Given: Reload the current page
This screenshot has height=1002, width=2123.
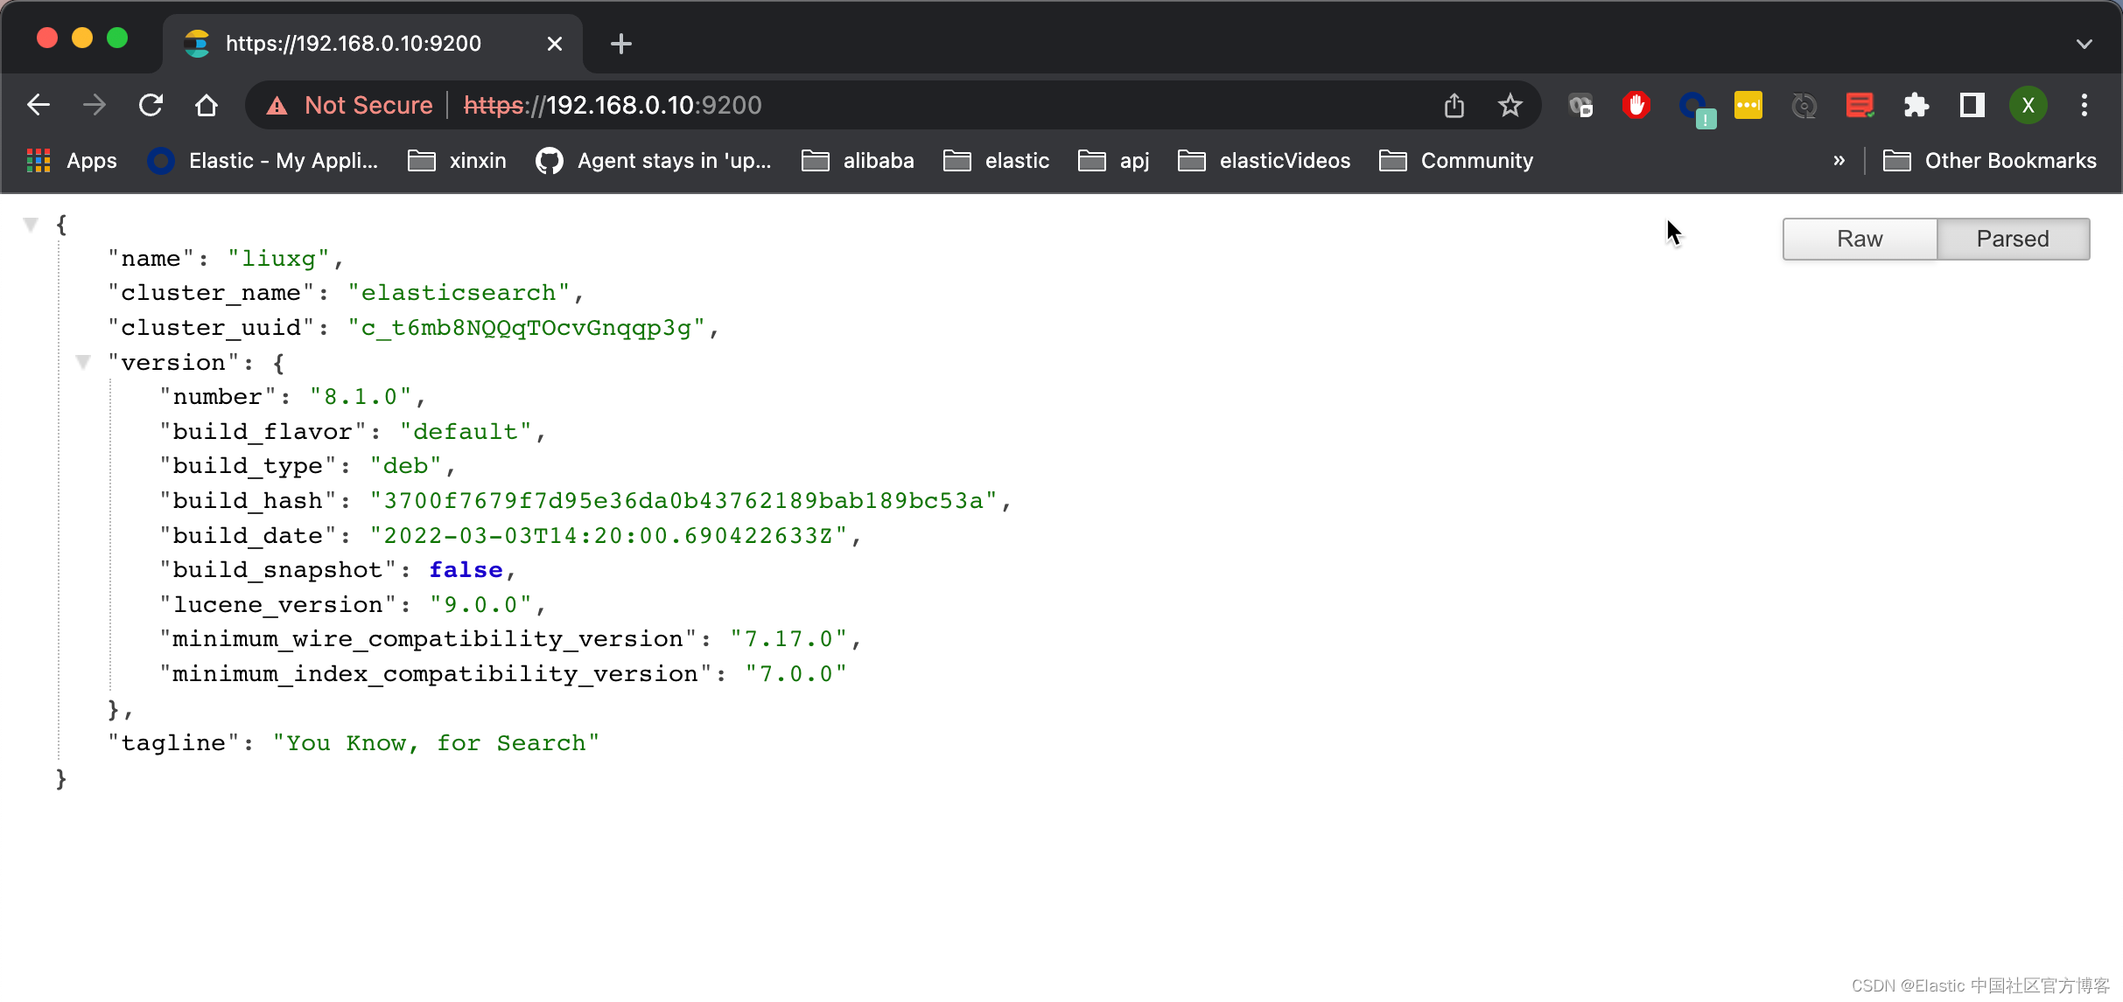Looking at the screenshot, I should click(x=151, y=105).
